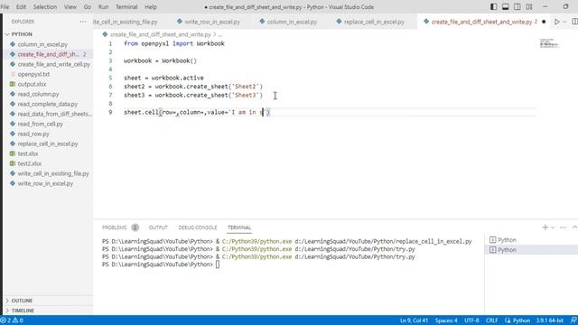Split the editor right icon

click(x=574, y=22)
